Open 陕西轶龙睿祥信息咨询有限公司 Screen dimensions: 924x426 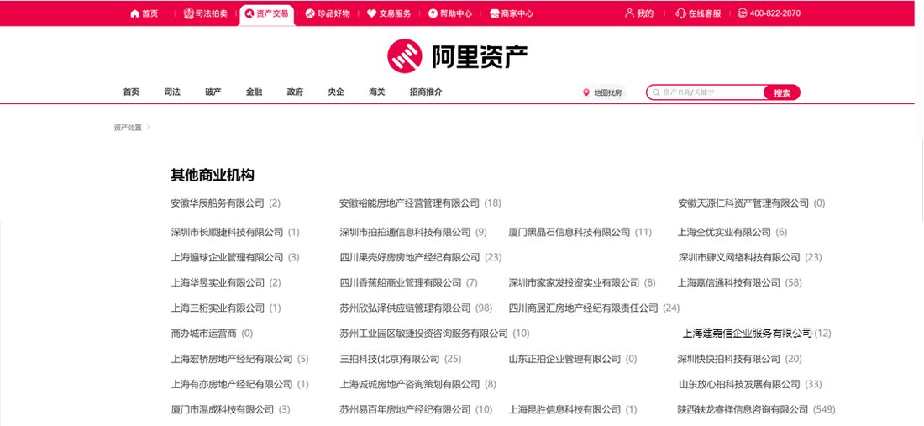tap(743, 409)
